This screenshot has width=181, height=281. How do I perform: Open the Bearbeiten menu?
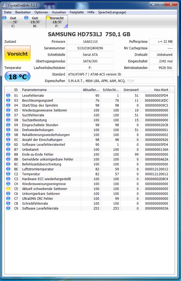point(23,12)
